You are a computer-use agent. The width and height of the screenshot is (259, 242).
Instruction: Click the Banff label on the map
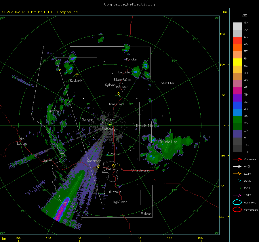[x=47, y=160]
